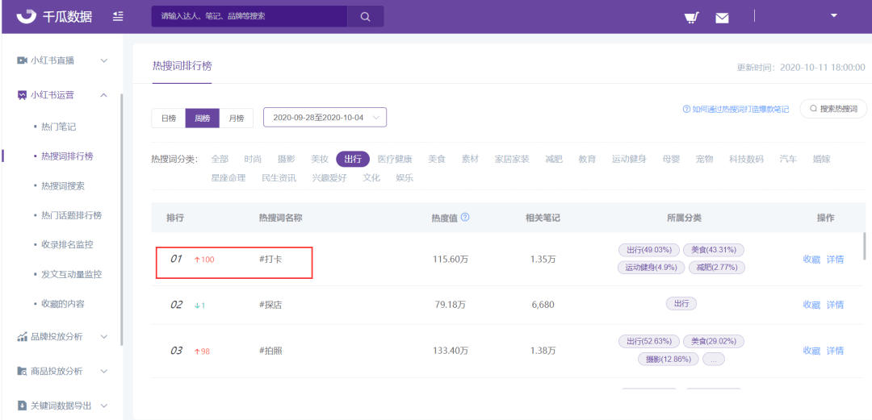Viewport: 872px width, 420px height.
Task: Open the user account dropdown arrow
Action: (x=833, y=15)
